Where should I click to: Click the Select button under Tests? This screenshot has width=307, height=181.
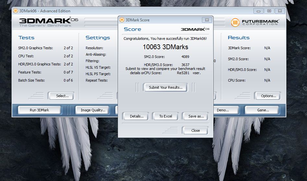62,96
